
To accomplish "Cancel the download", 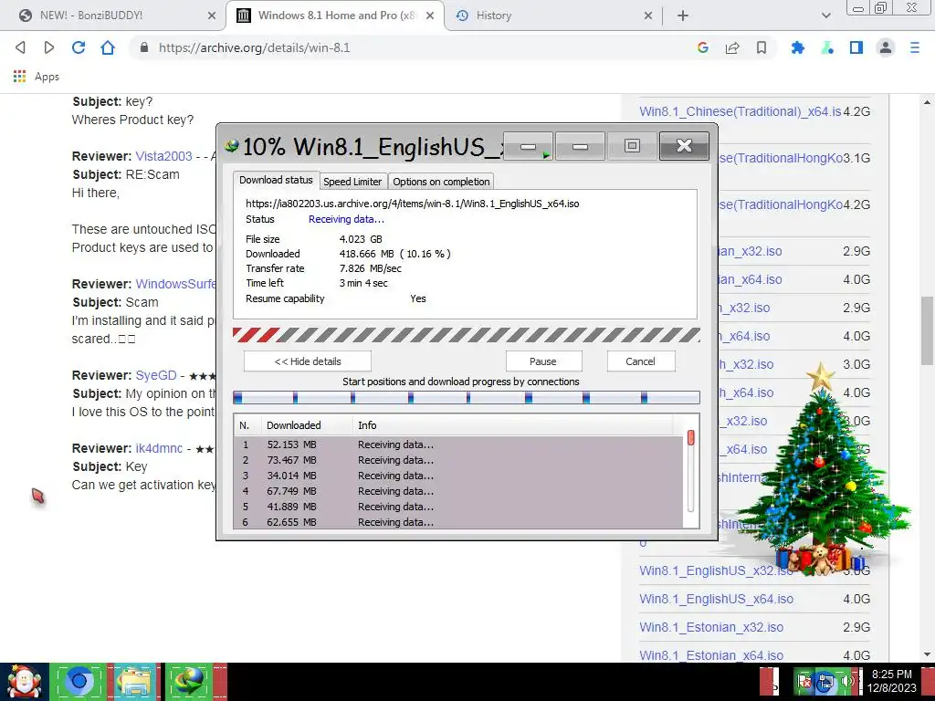I will tap(640, 361).
